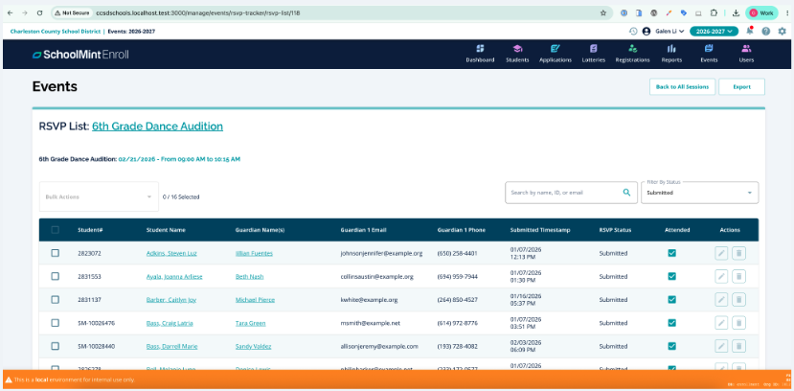Delete RSVP for Bass, Craig Latria
The height and width of the screenshot is (391, 794).
point(738,323)
